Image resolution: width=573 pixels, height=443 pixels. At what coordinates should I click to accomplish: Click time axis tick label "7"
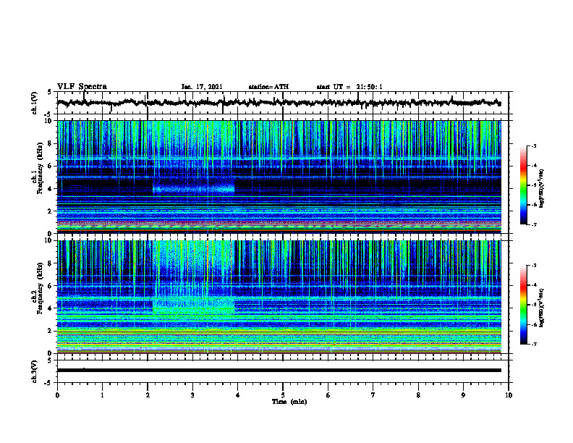click(x=373, y=395)
